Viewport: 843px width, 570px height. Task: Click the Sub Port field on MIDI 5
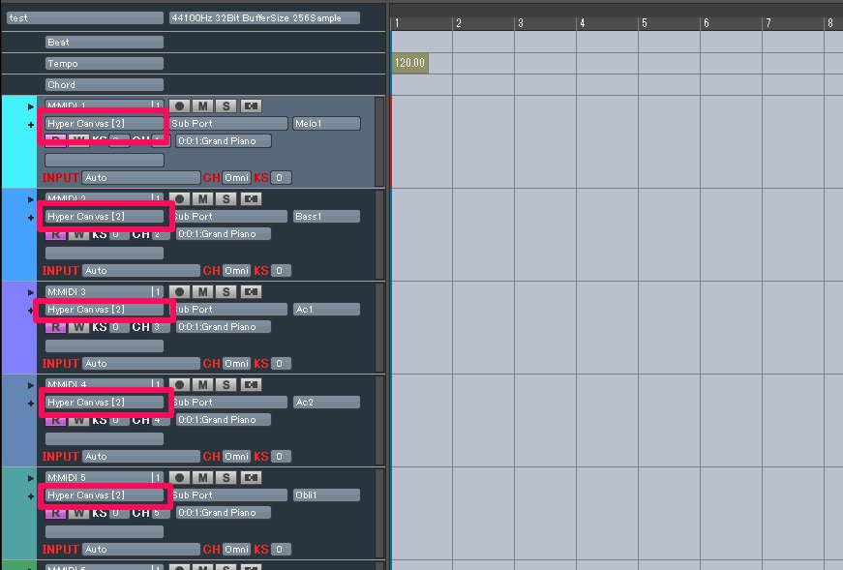[x=228, y=495]
